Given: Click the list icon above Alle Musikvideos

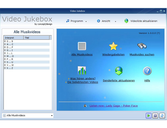Looking at the screenshot, I should point(82,46).
